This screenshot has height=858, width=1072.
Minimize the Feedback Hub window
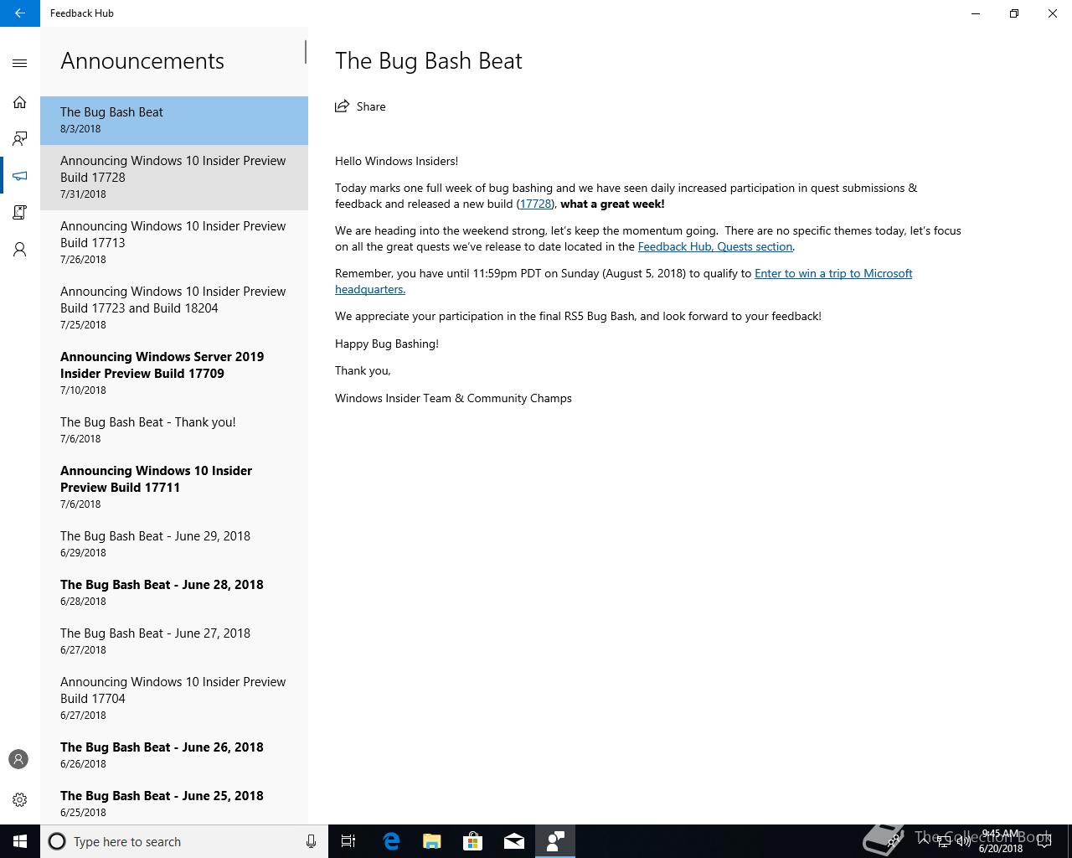[x=976, y=13]
